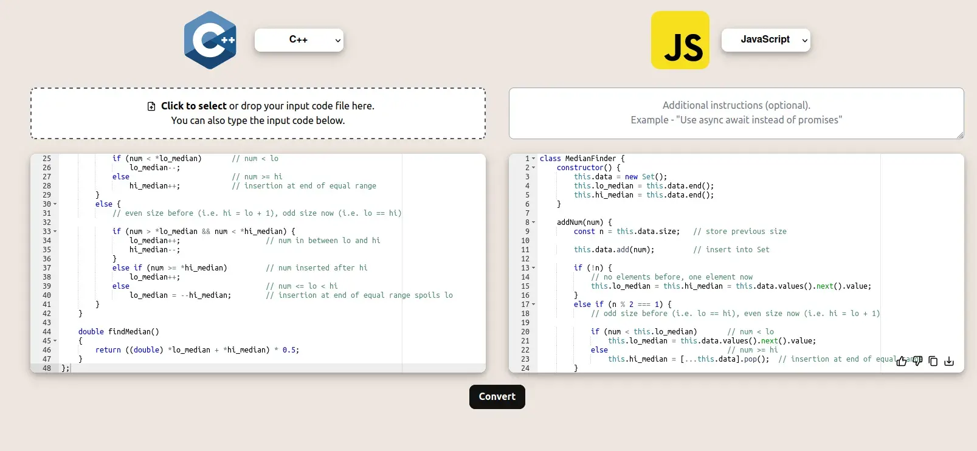Click '// insert into Set' comment
The height and width of the screenshot is (451, 977).
[x=731, y=250]
